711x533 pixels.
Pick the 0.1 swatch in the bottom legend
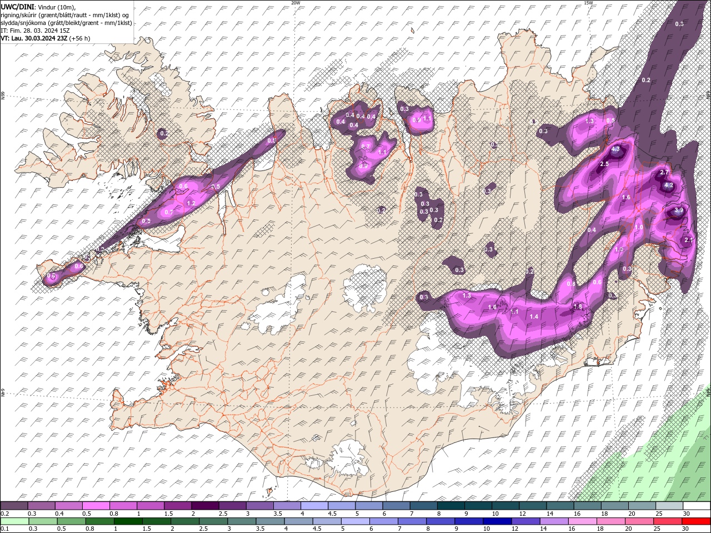(x=14, y=521)
